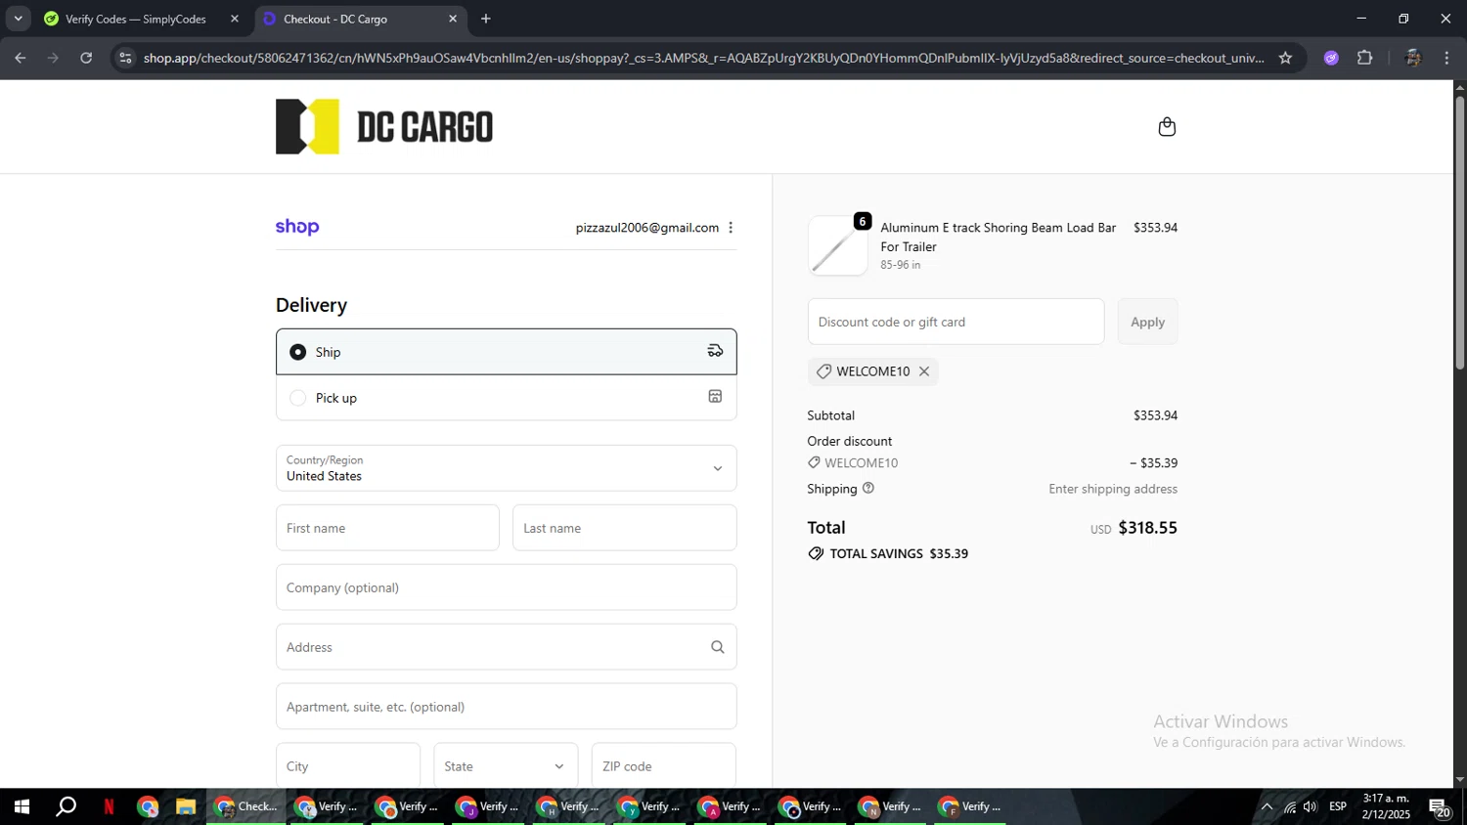Open Chrome three-dot menu
This screenshot has width=1467, height=825.
tap(1446, 58)
